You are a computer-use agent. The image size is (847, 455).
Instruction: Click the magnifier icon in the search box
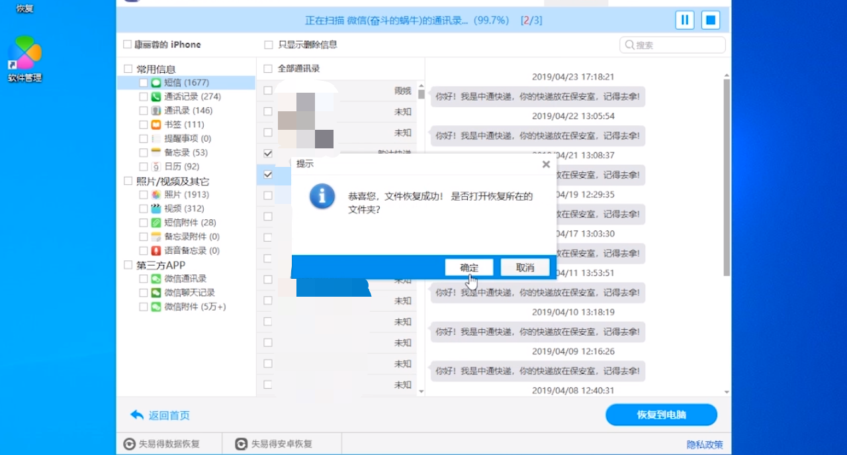click(629, 45)
